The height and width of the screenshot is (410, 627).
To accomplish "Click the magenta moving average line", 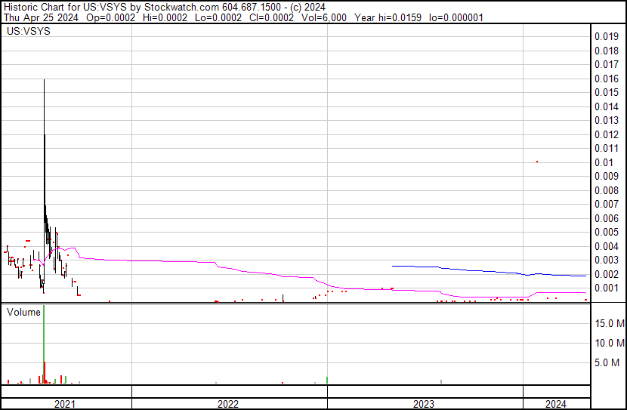I will pos(151,260).
